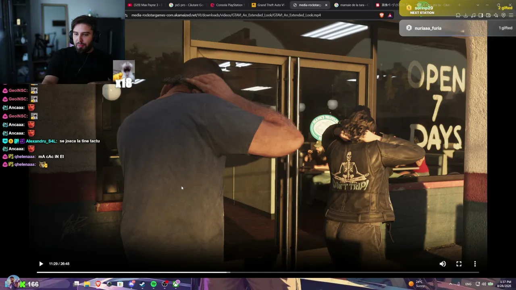Select the mamaie de la tara tab
Image resolution: width=516 pixels, height=290 pixels.
point(351,5)
